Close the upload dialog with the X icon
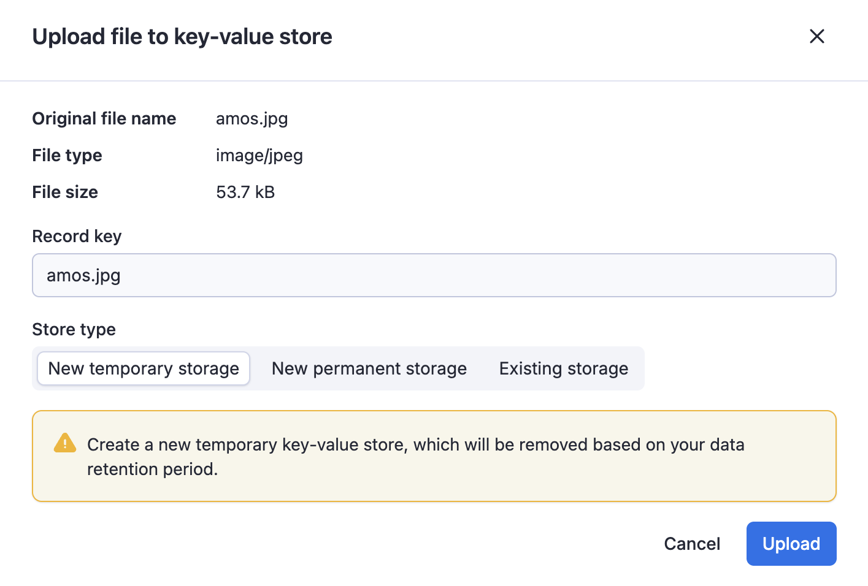Viewport: 868px width, 586px height. coord(817,36)
